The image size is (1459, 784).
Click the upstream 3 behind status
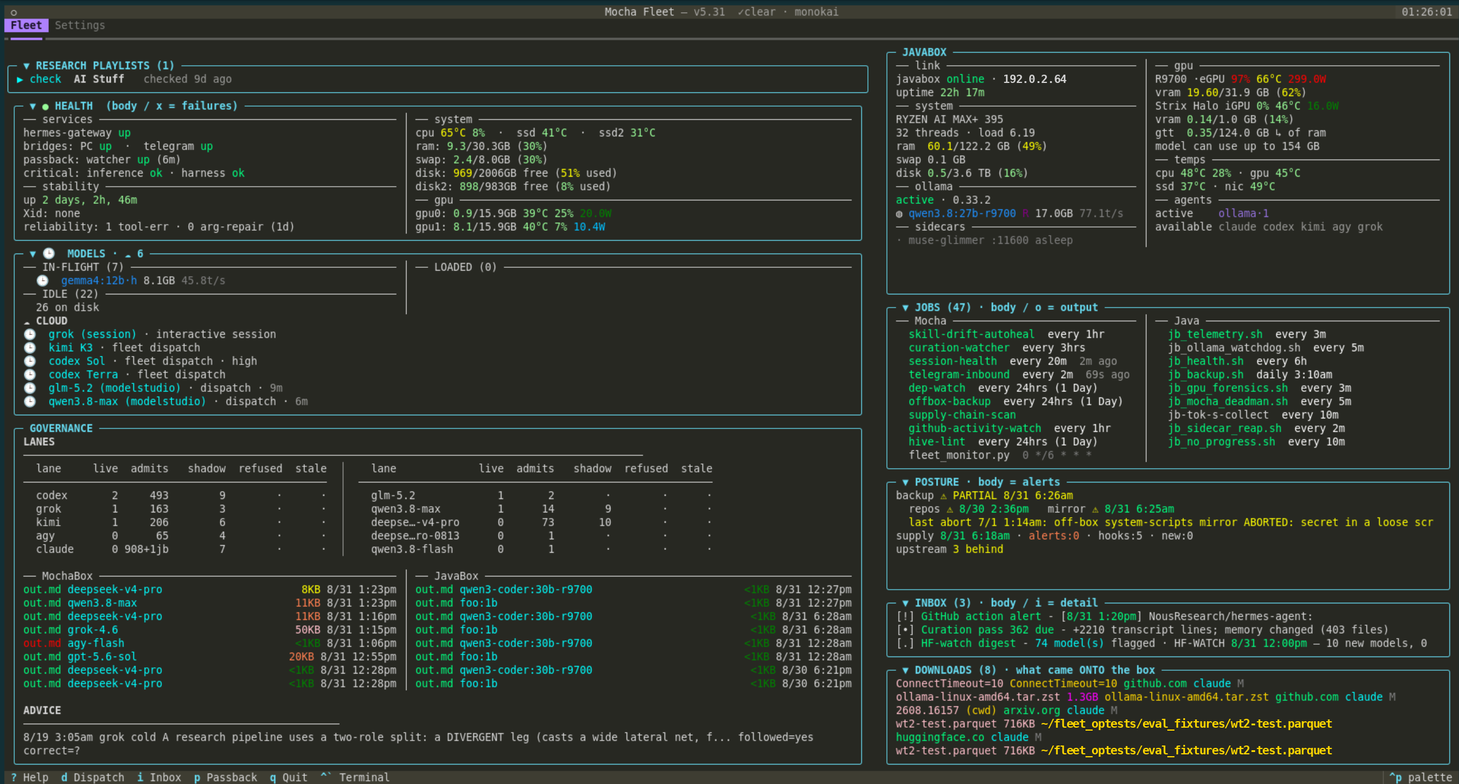950,549
